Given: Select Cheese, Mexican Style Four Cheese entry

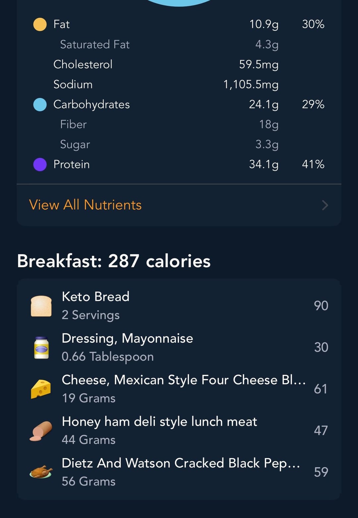Looking at the screenshot, I should pos(179,389).
